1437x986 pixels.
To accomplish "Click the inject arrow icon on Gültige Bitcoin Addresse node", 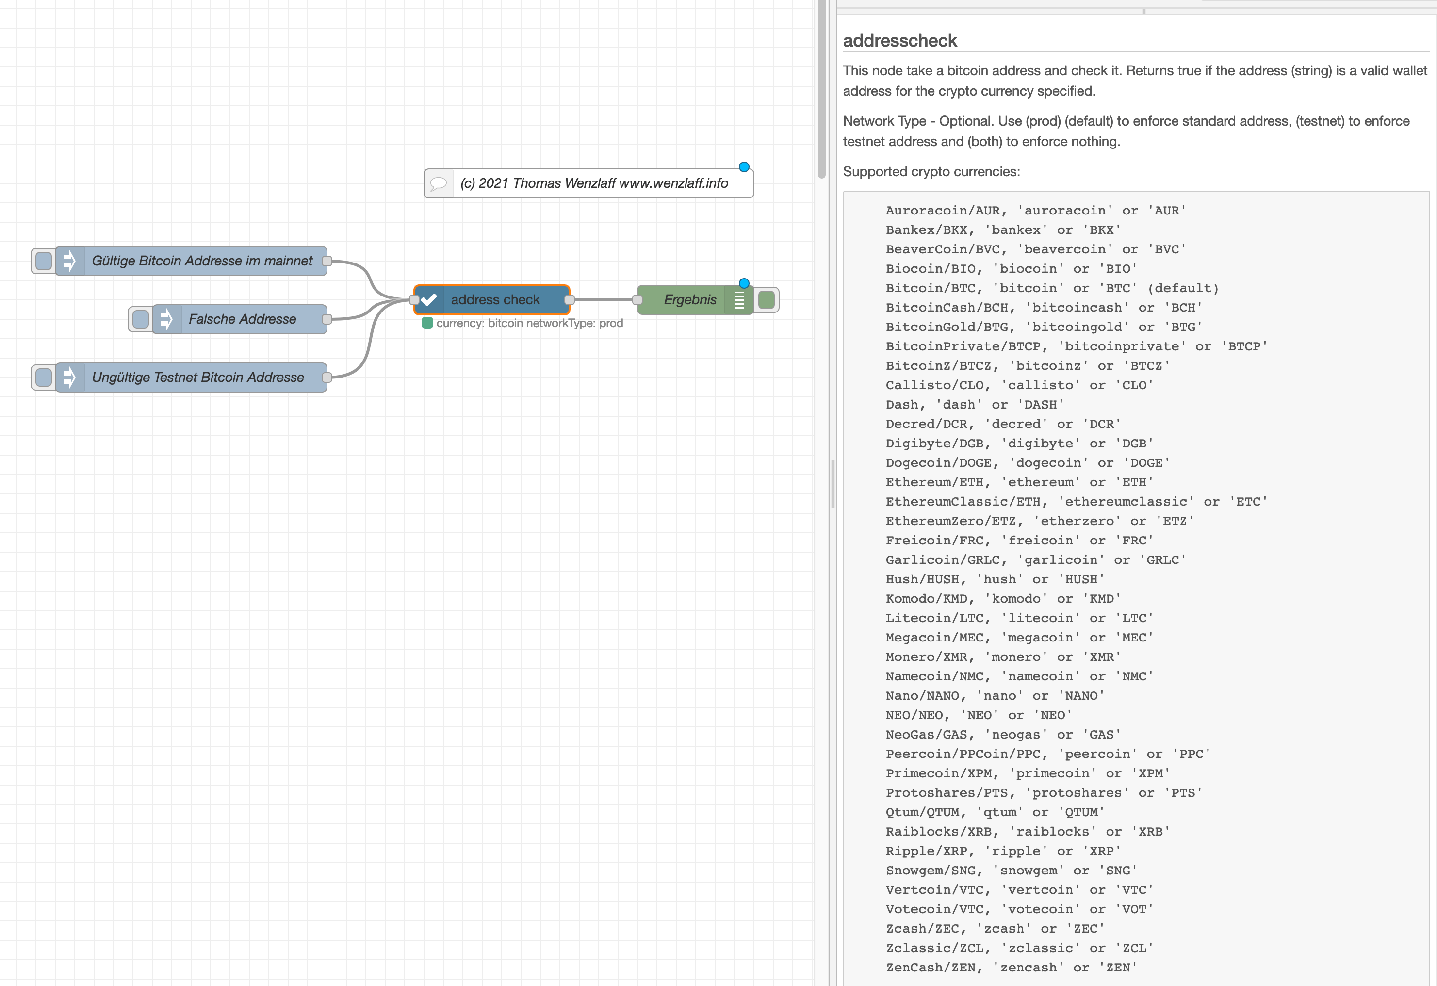I will click(x=69, y=261).
